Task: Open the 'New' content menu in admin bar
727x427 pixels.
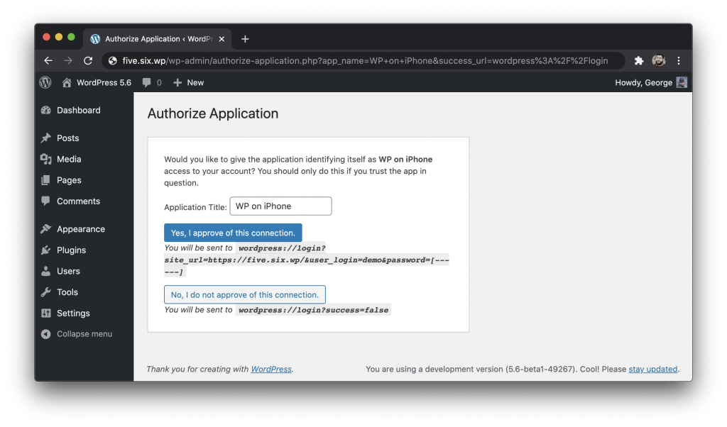Action: coord(195,82)
